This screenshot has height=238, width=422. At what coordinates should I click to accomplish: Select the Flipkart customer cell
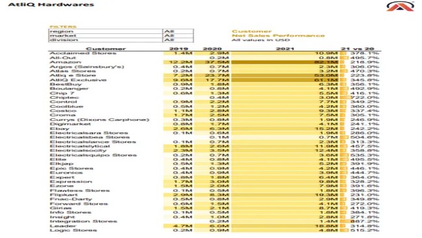[x=64, y=194]
